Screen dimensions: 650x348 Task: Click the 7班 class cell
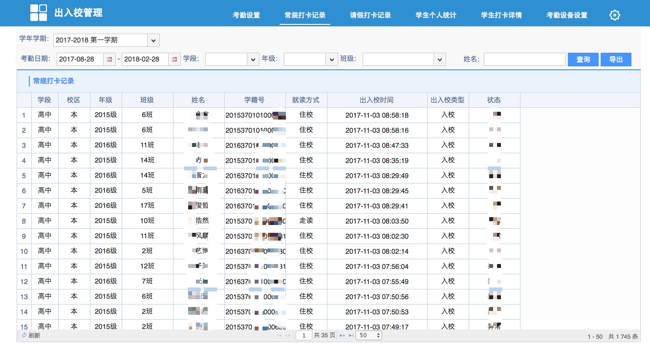[147, 281]
